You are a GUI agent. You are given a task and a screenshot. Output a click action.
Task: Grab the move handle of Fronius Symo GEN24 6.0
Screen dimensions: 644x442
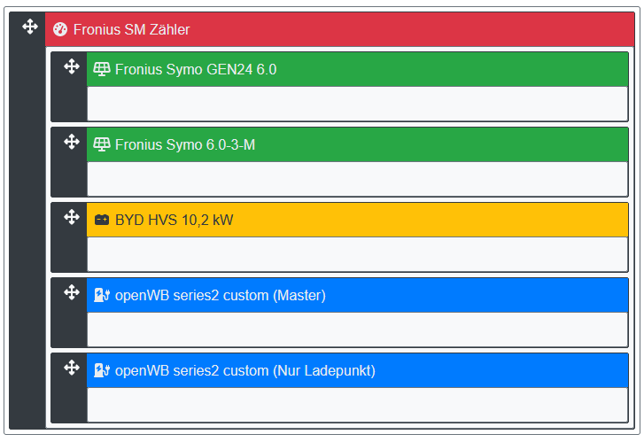[x=72, y=66]
